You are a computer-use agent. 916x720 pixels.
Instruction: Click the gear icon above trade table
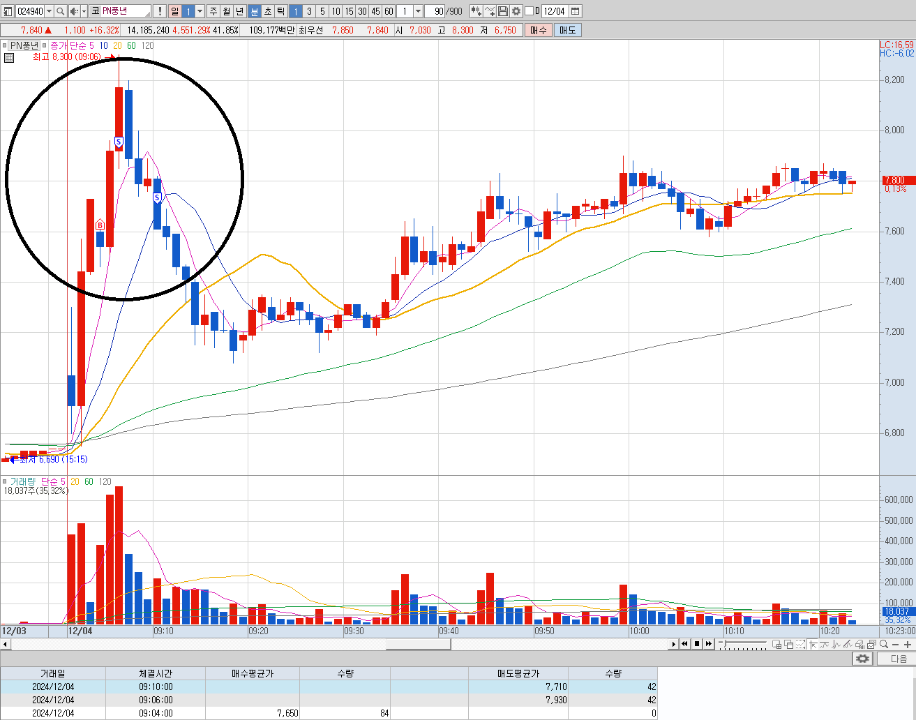863,659
